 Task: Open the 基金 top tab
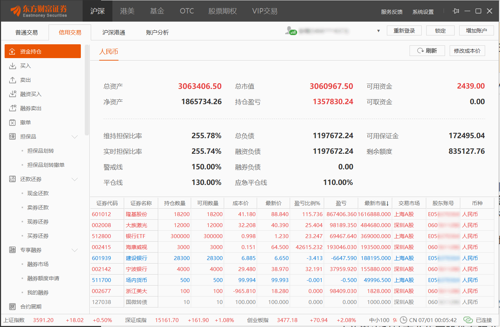(157, 11)
